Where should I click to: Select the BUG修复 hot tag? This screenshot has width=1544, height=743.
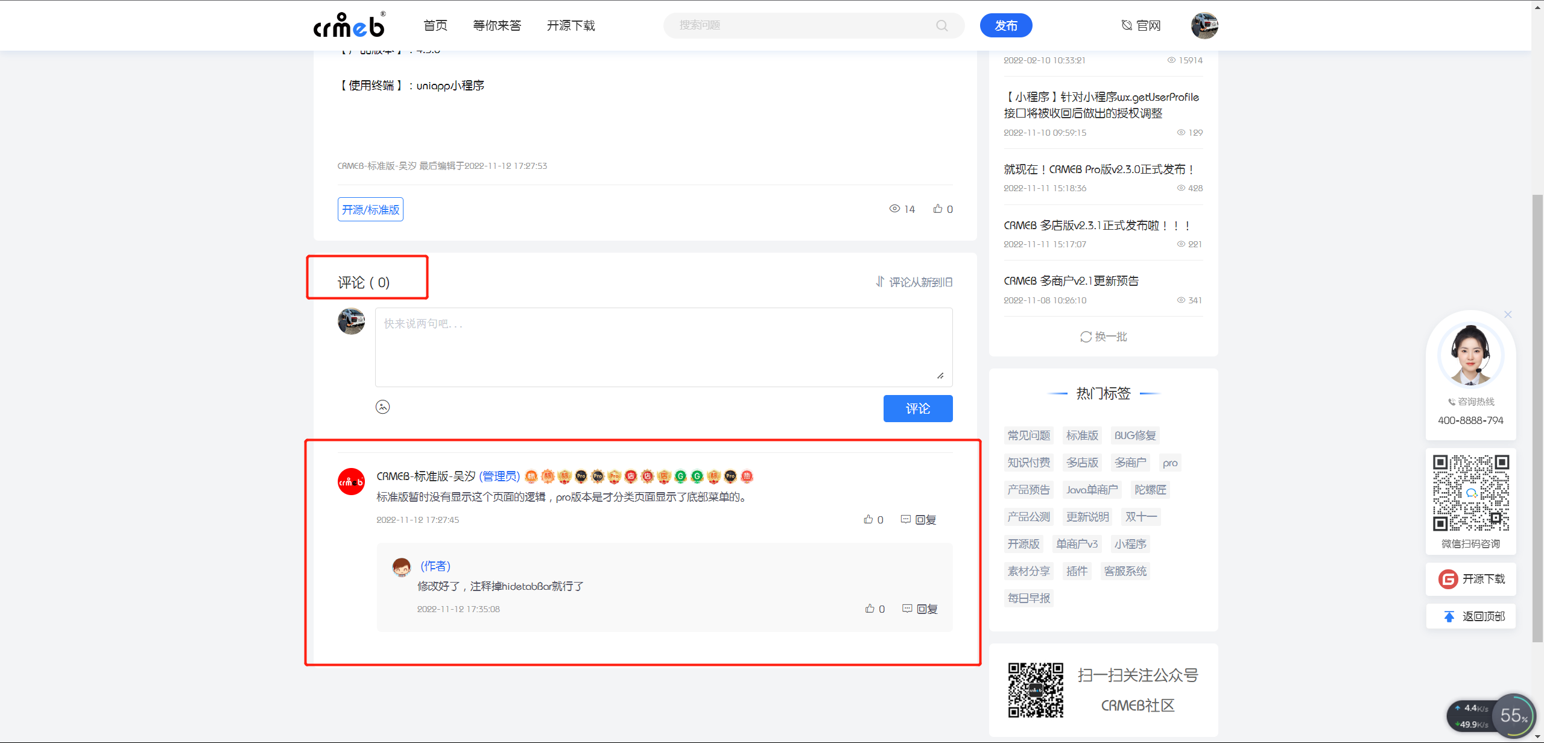click(1135, 435)
